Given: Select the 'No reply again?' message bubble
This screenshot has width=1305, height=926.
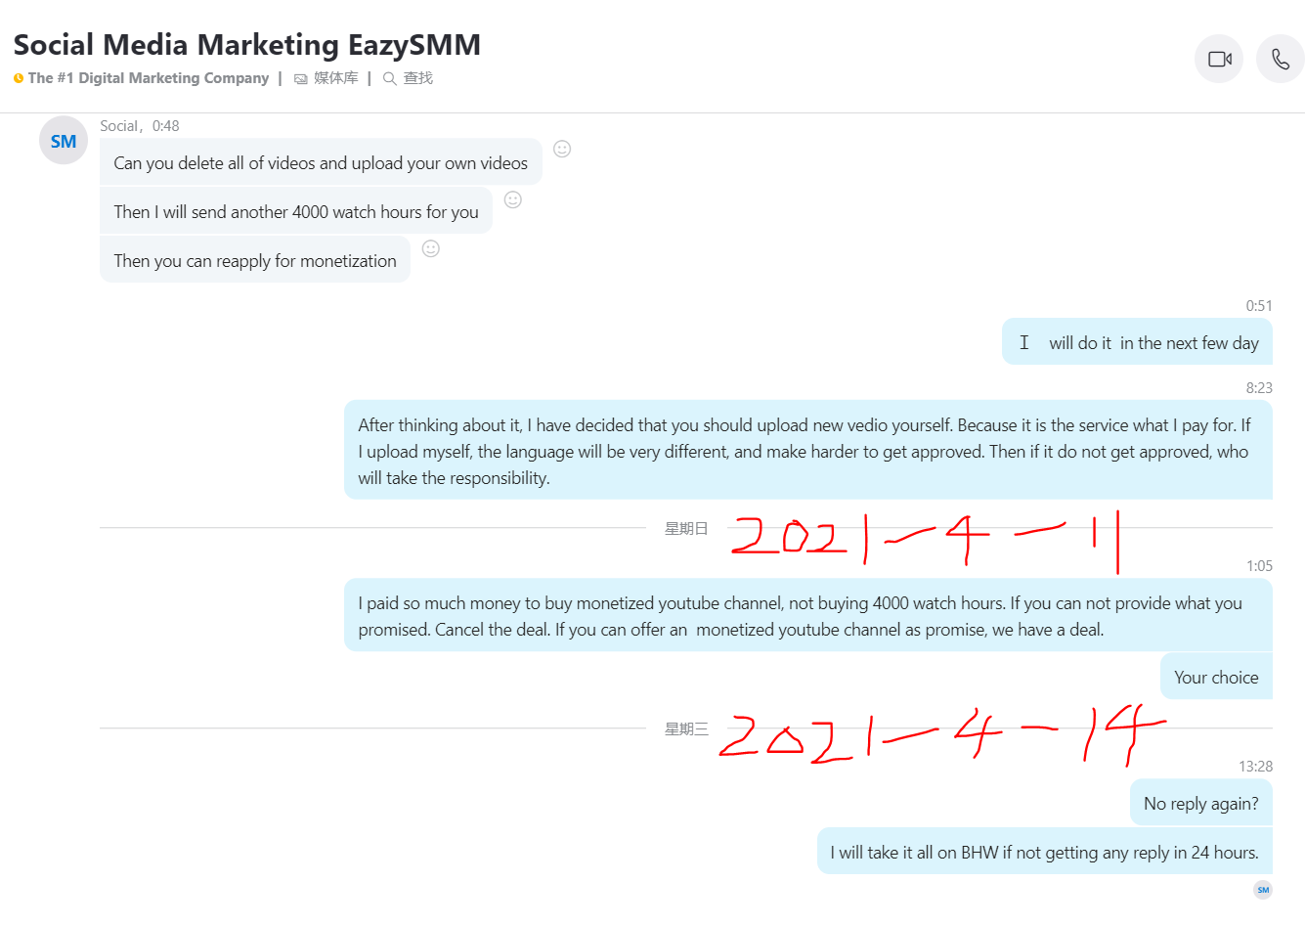Looking at the screenshot, I should (x=1201, y=803).
